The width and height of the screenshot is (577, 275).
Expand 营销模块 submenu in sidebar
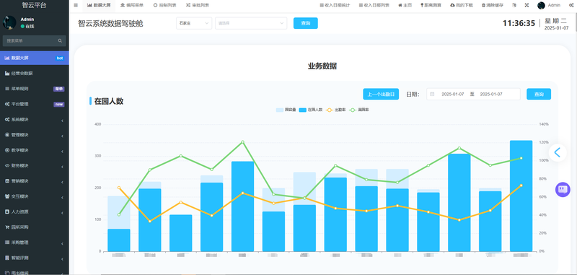pos(34,181)
